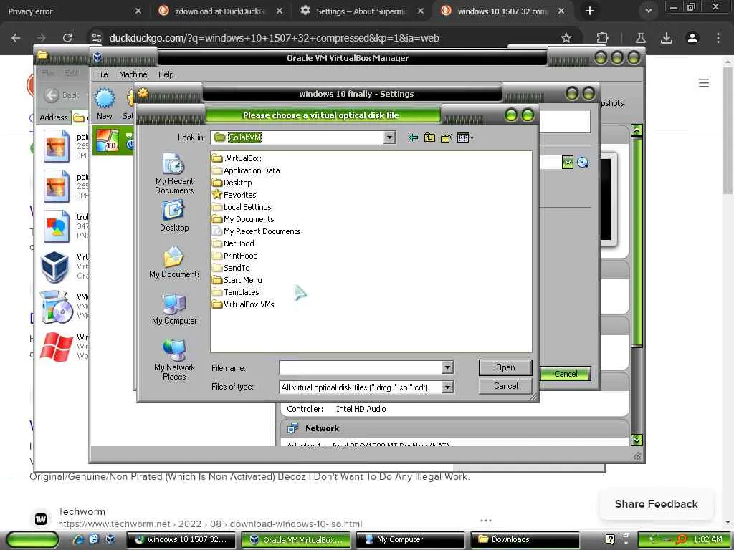The width and height of the screenshot is (734, 550).
Task: Click scroll up arrow in VirtualBox details pane
Action: click(x=637, y=130)
